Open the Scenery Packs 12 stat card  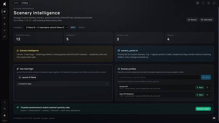38,38
